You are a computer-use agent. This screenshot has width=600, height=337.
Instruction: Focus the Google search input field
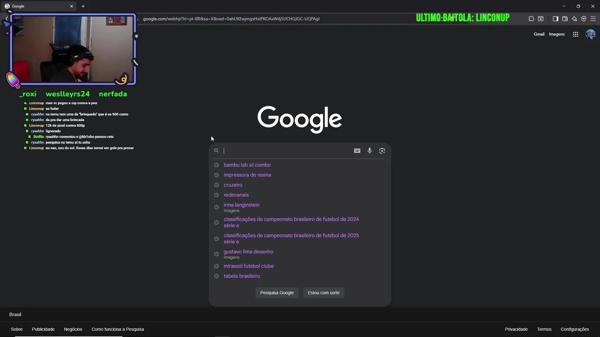(287, 151)
